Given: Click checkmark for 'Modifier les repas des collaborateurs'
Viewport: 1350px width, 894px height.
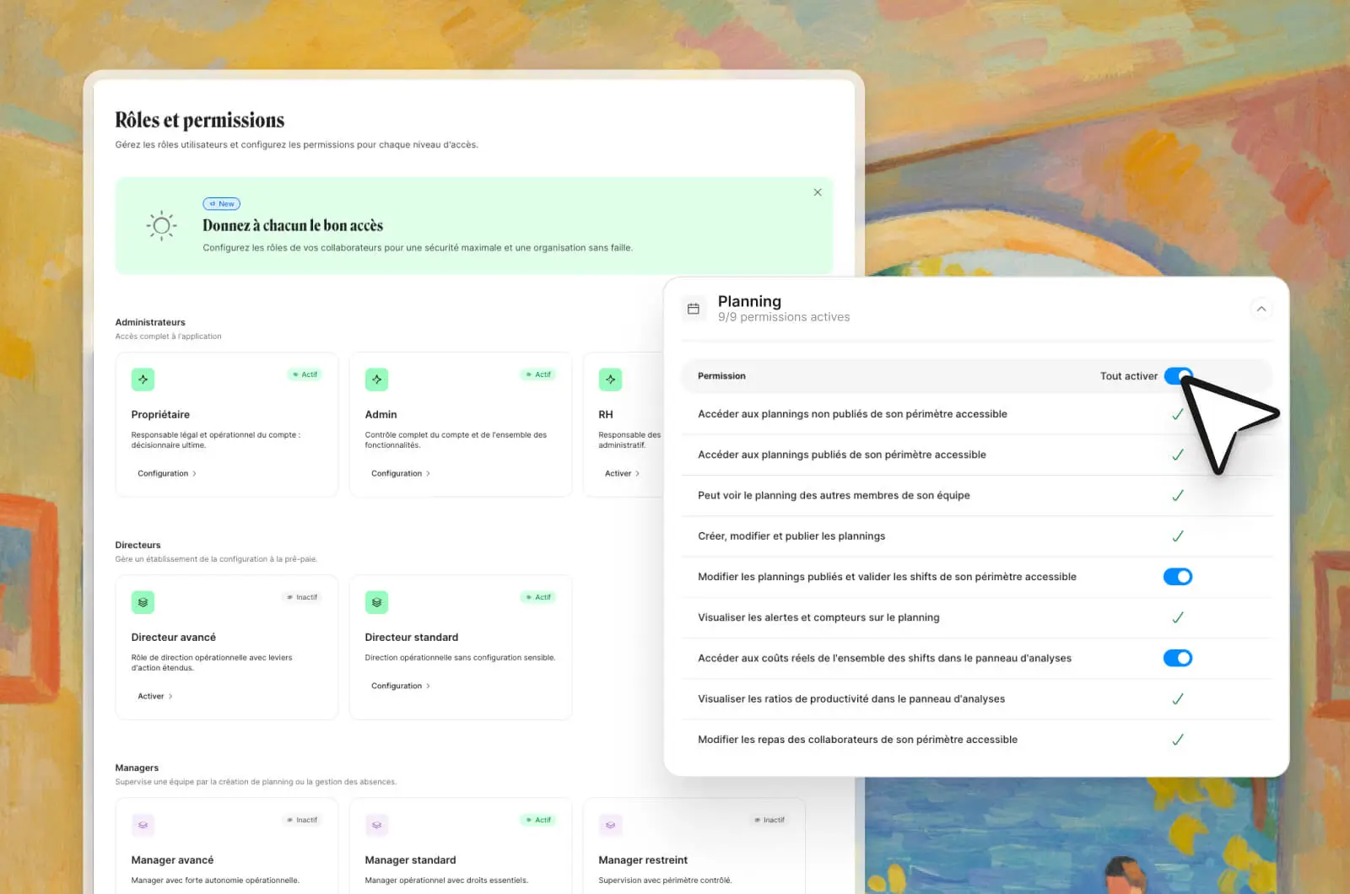Looking at the screenshot, I should point(1178,740).
